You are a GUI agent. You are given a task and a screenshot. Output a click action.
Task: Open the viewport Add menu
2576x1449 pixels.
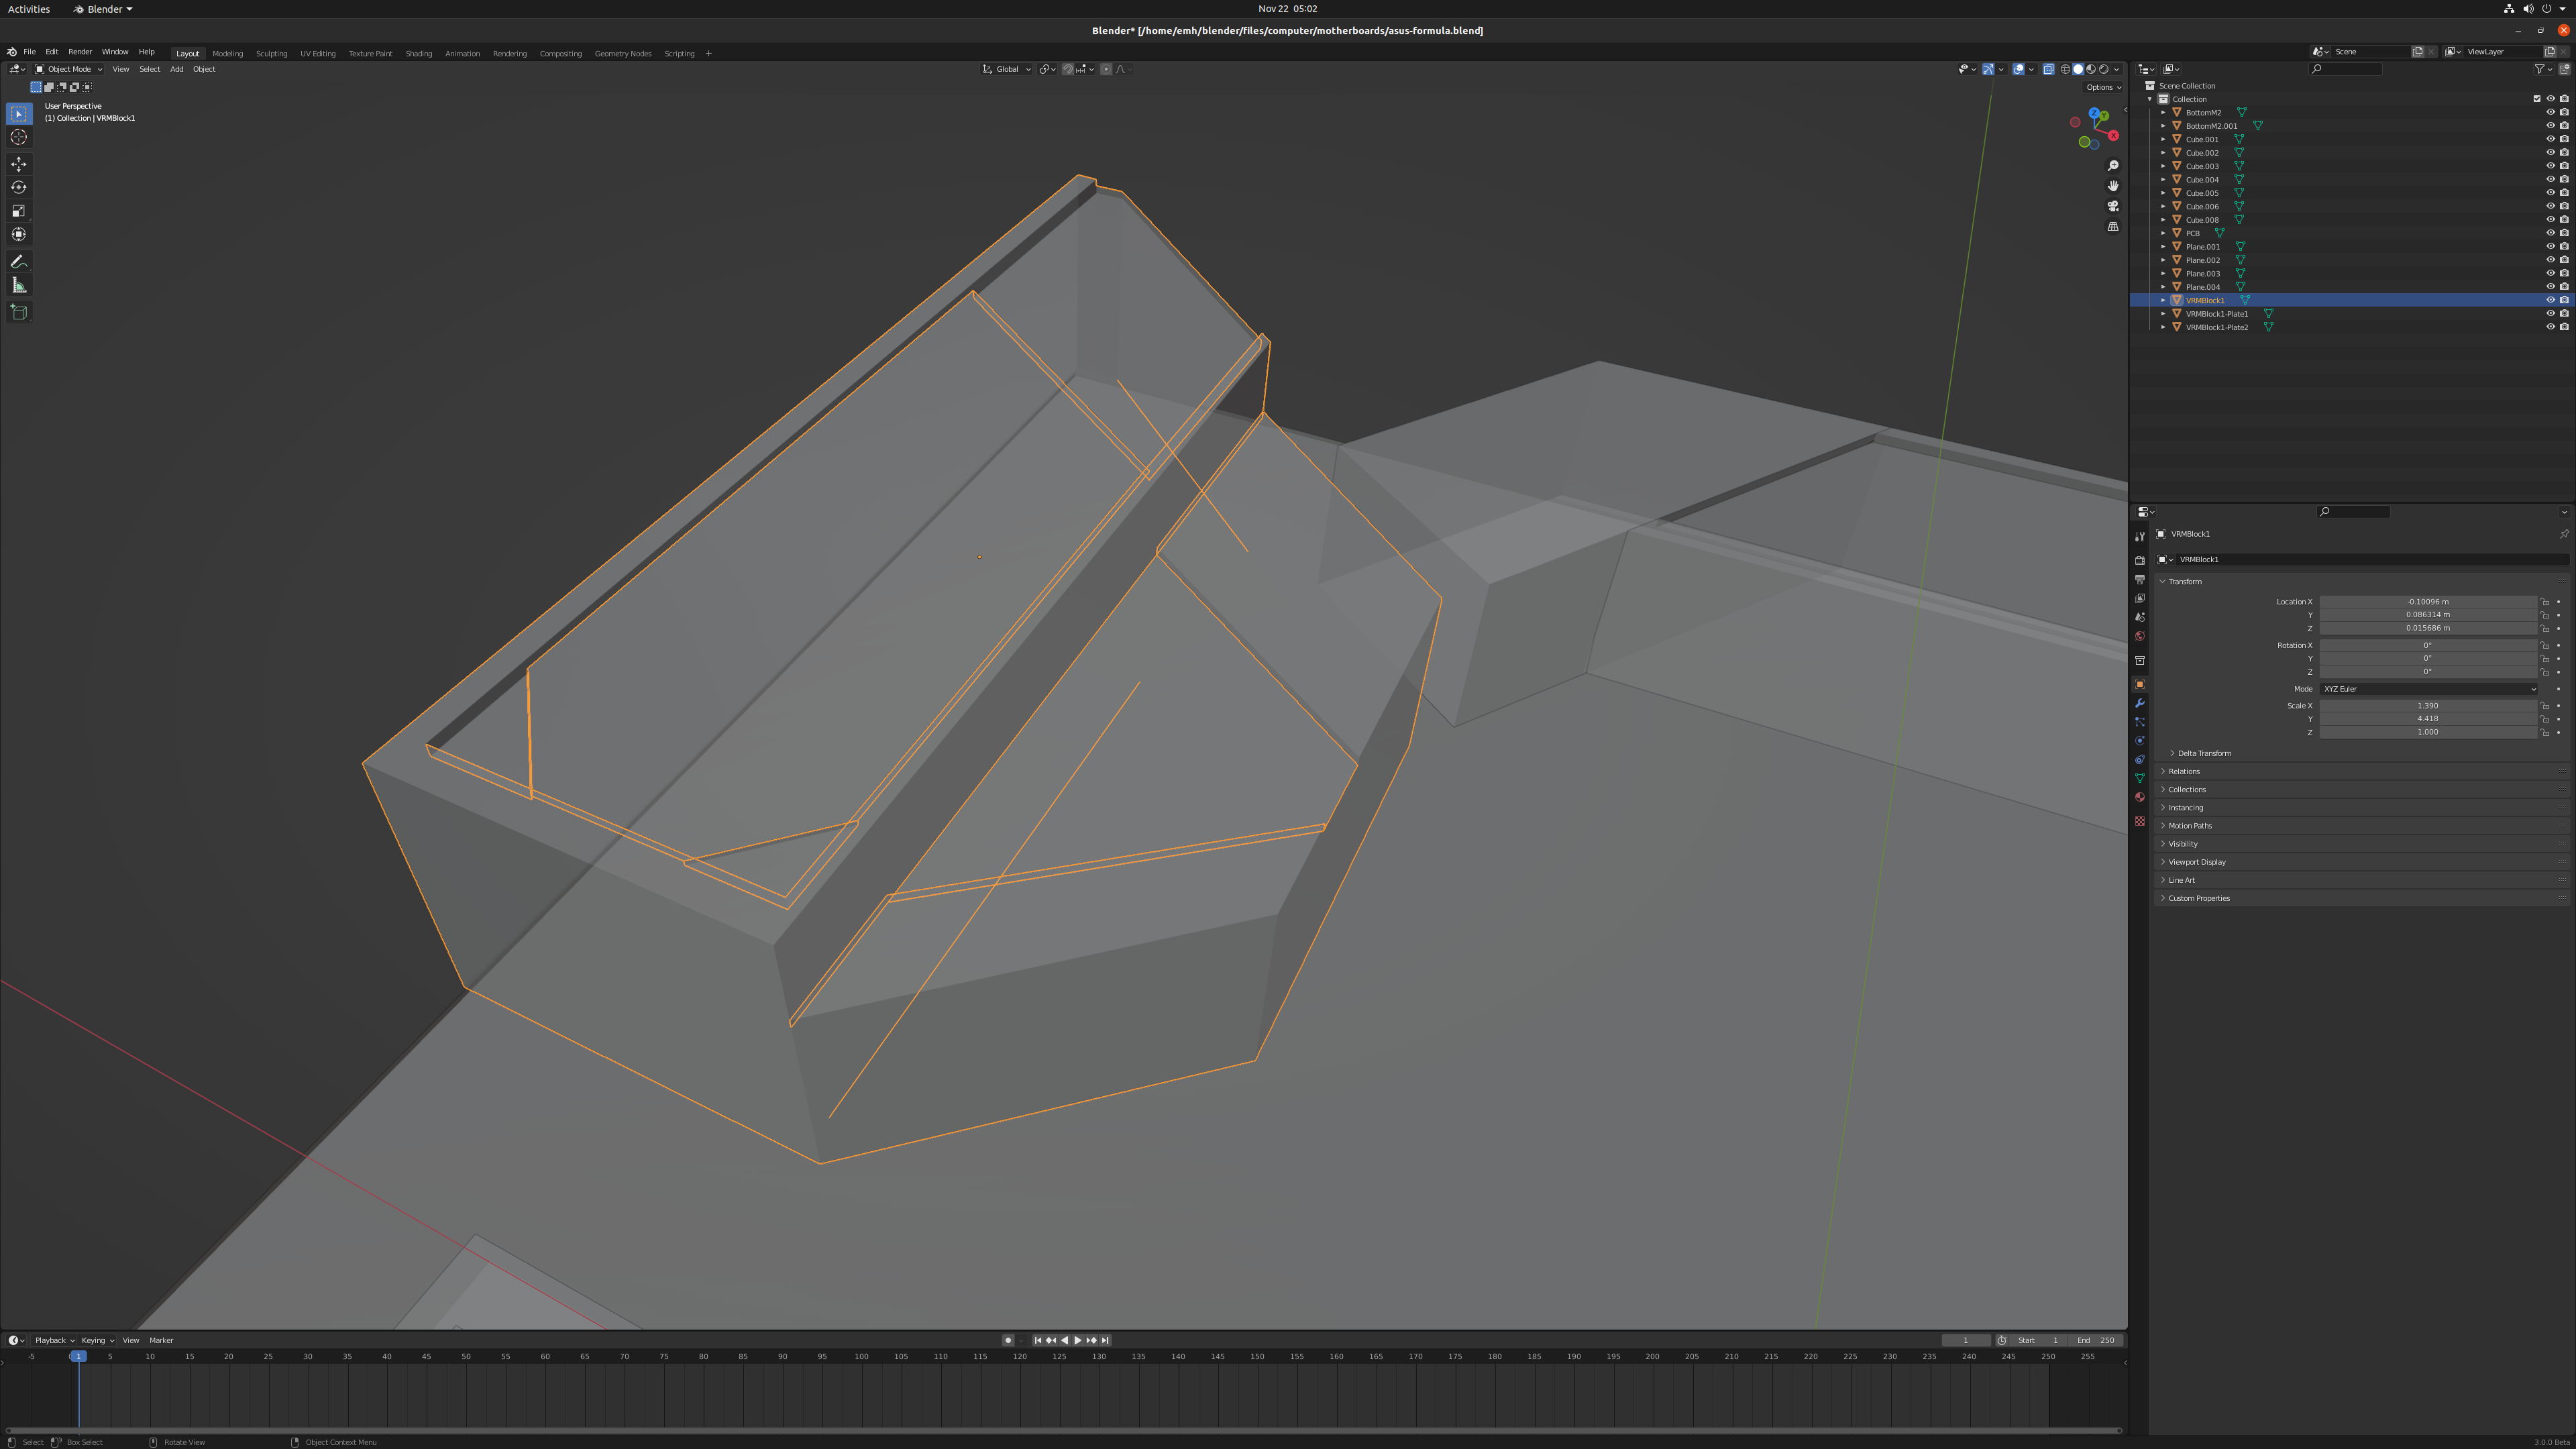tap(177, 69)
